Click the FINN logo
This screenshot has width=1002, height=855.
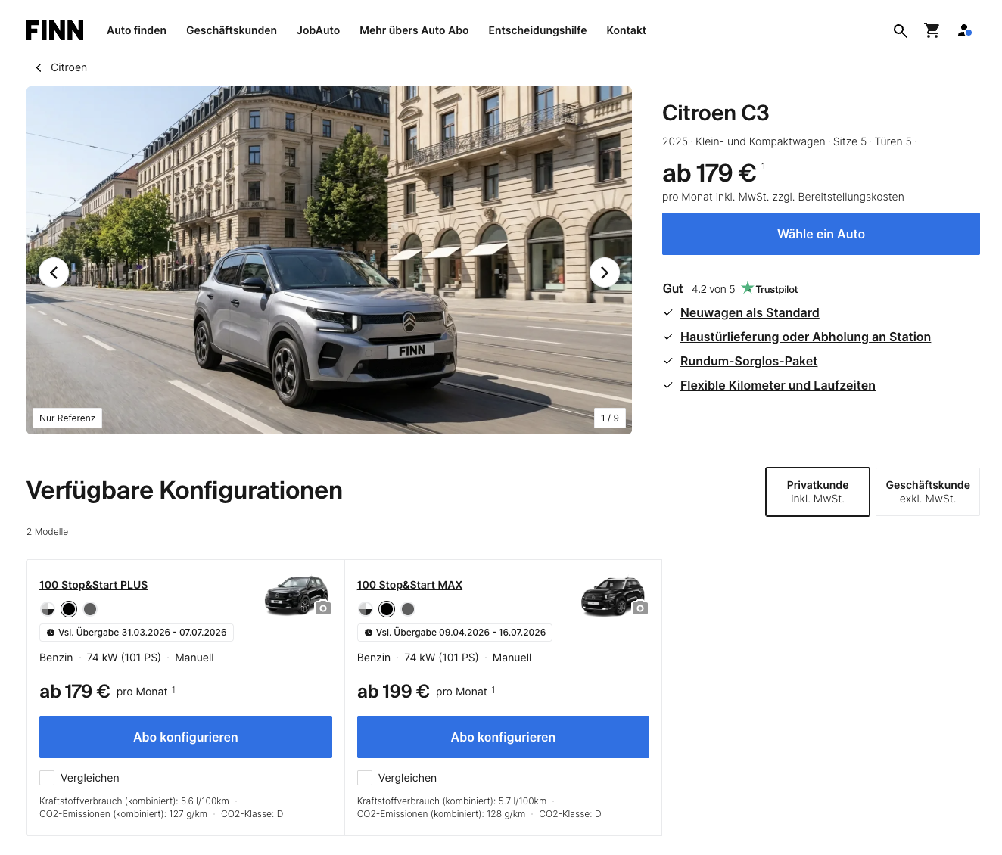pos(54,30)
